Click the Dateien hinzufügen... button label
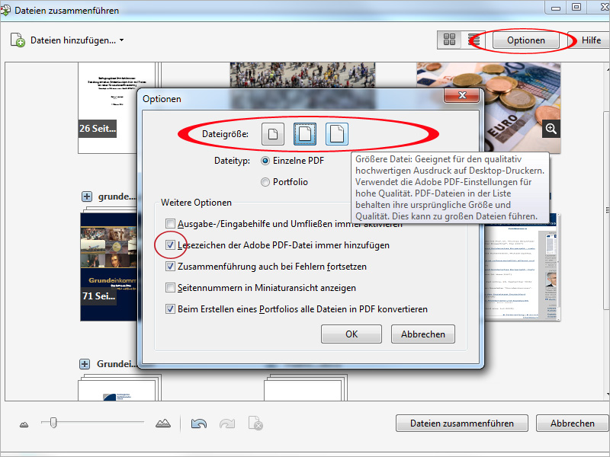 click(x=73, y=40)
